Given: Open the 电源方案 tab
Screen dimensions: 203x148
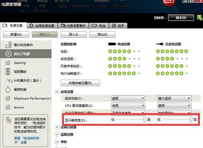Looking at the screenshot, I should click(x=13, y=26).
